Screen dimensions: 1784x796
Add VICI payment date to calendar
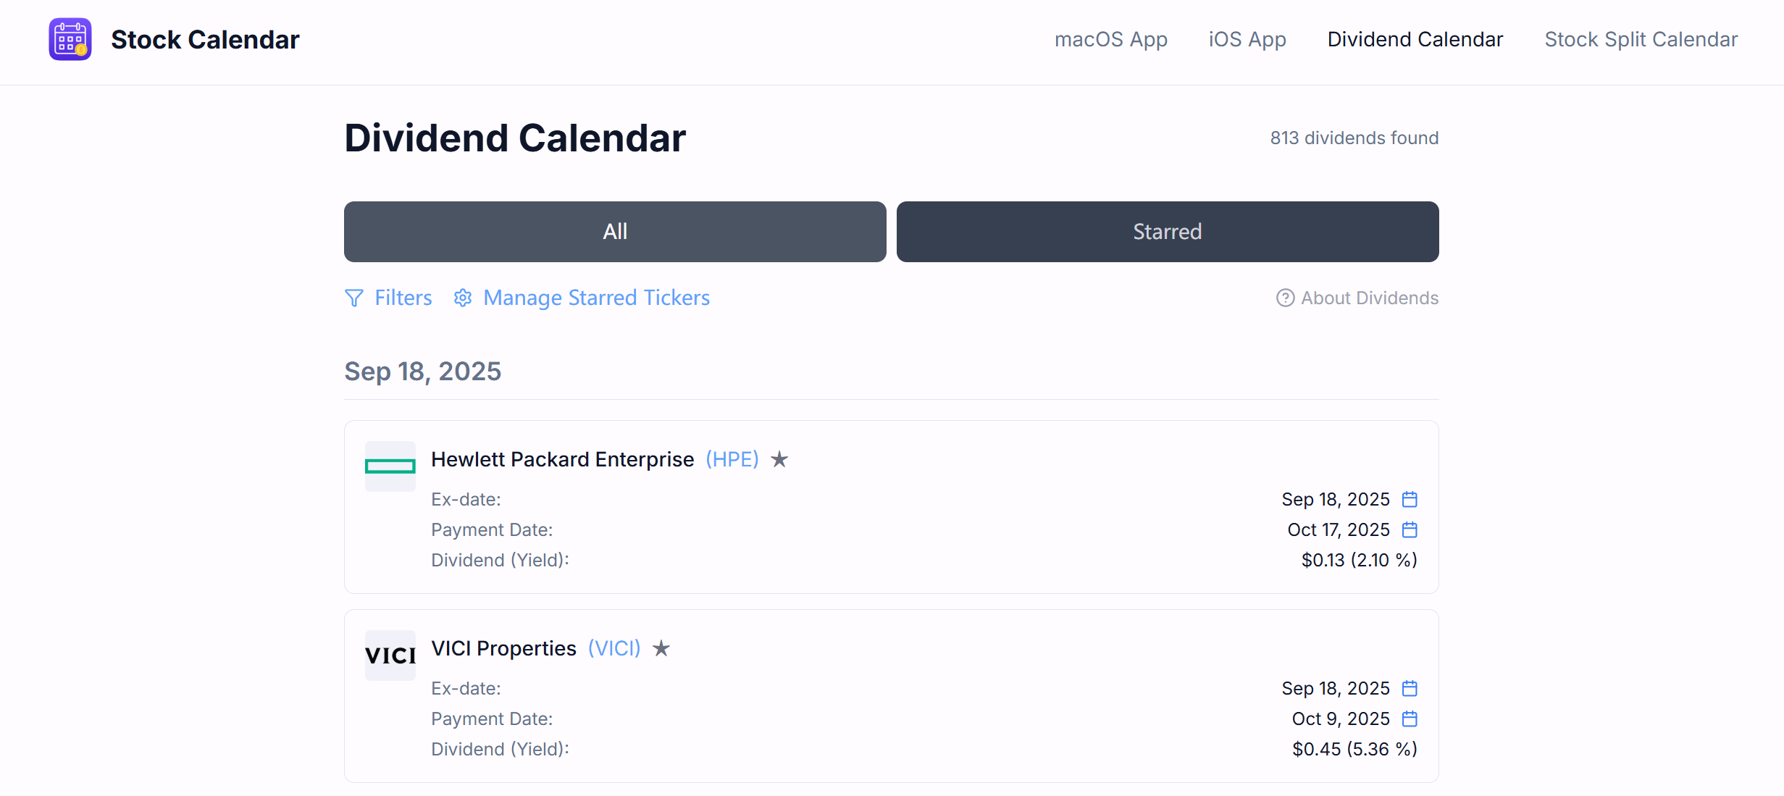1410,719
